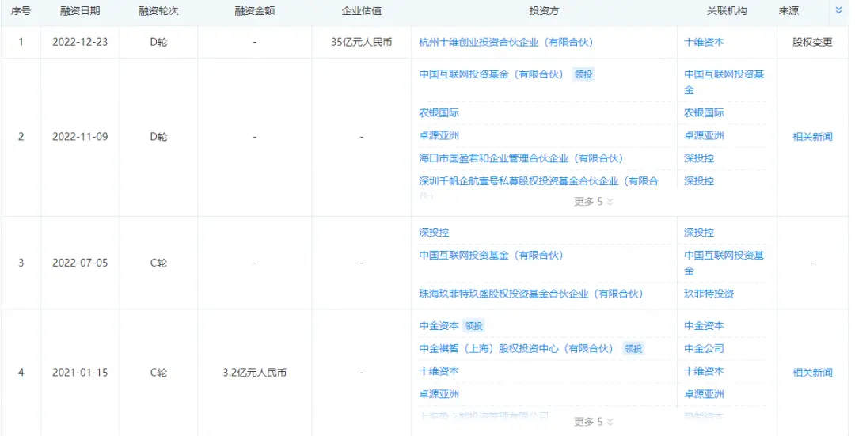Screen dimensions: 855x436
Task: Open 中国互联网投资基金 related institution in 2022-07-05 row
Action: (x=724, y=263)
